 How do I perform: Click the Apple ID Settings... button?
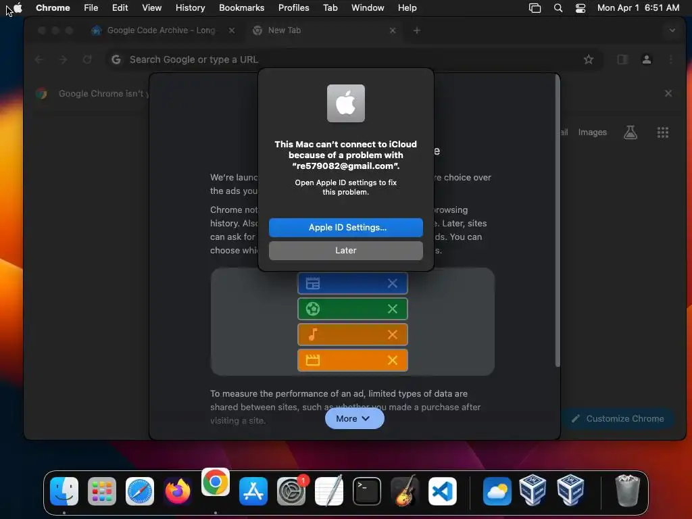(x=345, y=227)
